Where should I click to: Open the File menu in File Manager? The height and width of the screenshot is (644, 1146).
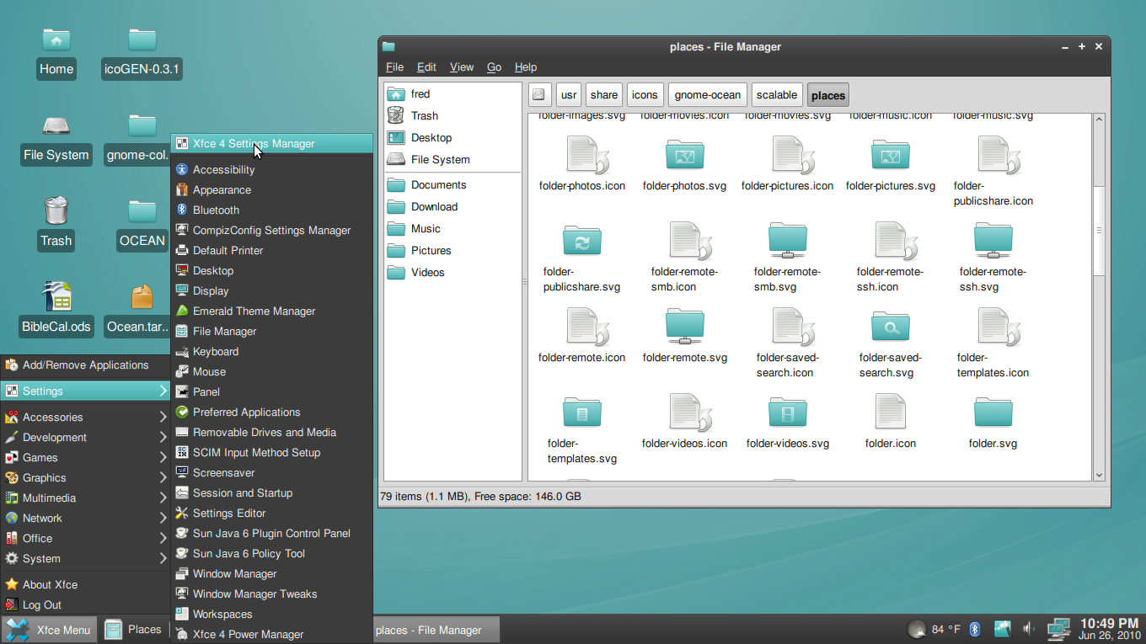tap(394, 67)
